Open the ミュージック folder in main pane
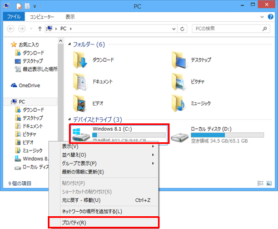Screen dimensions: 278x229 coord(191,103)
